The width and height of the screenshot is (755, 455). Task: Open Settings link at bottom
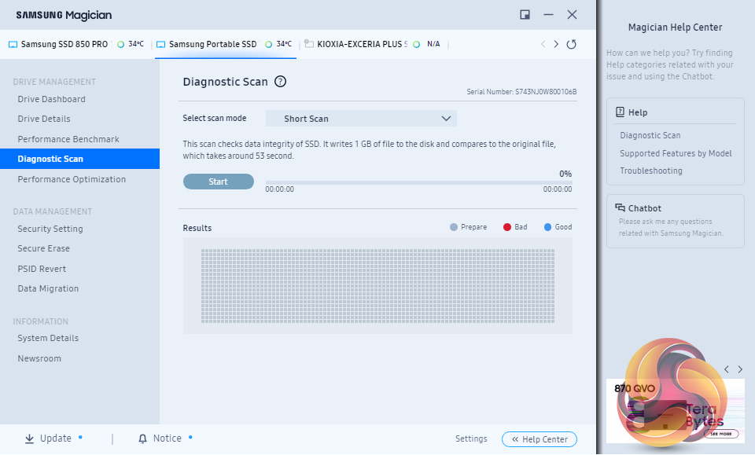(x=471, y=439)
